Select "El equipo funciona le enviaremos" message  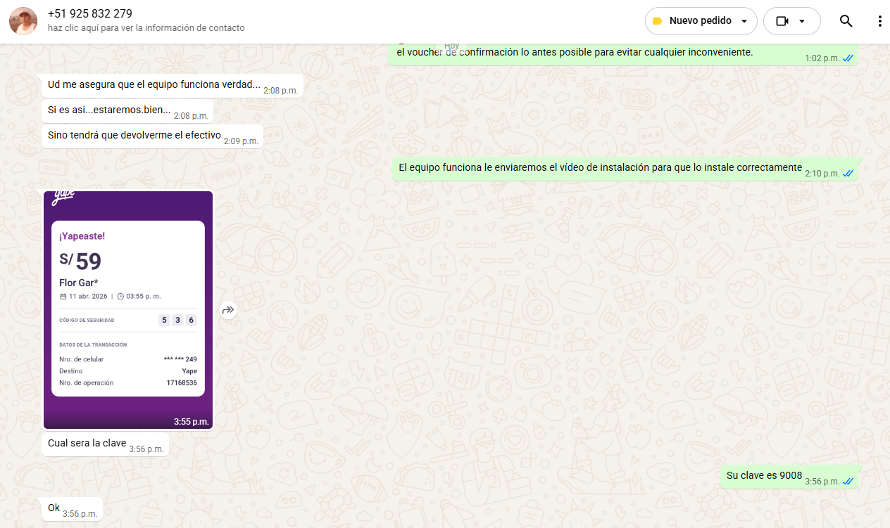tap(600, 168)
